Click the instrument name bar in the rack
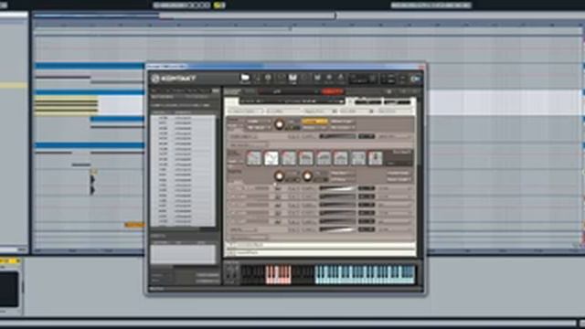 292,101
